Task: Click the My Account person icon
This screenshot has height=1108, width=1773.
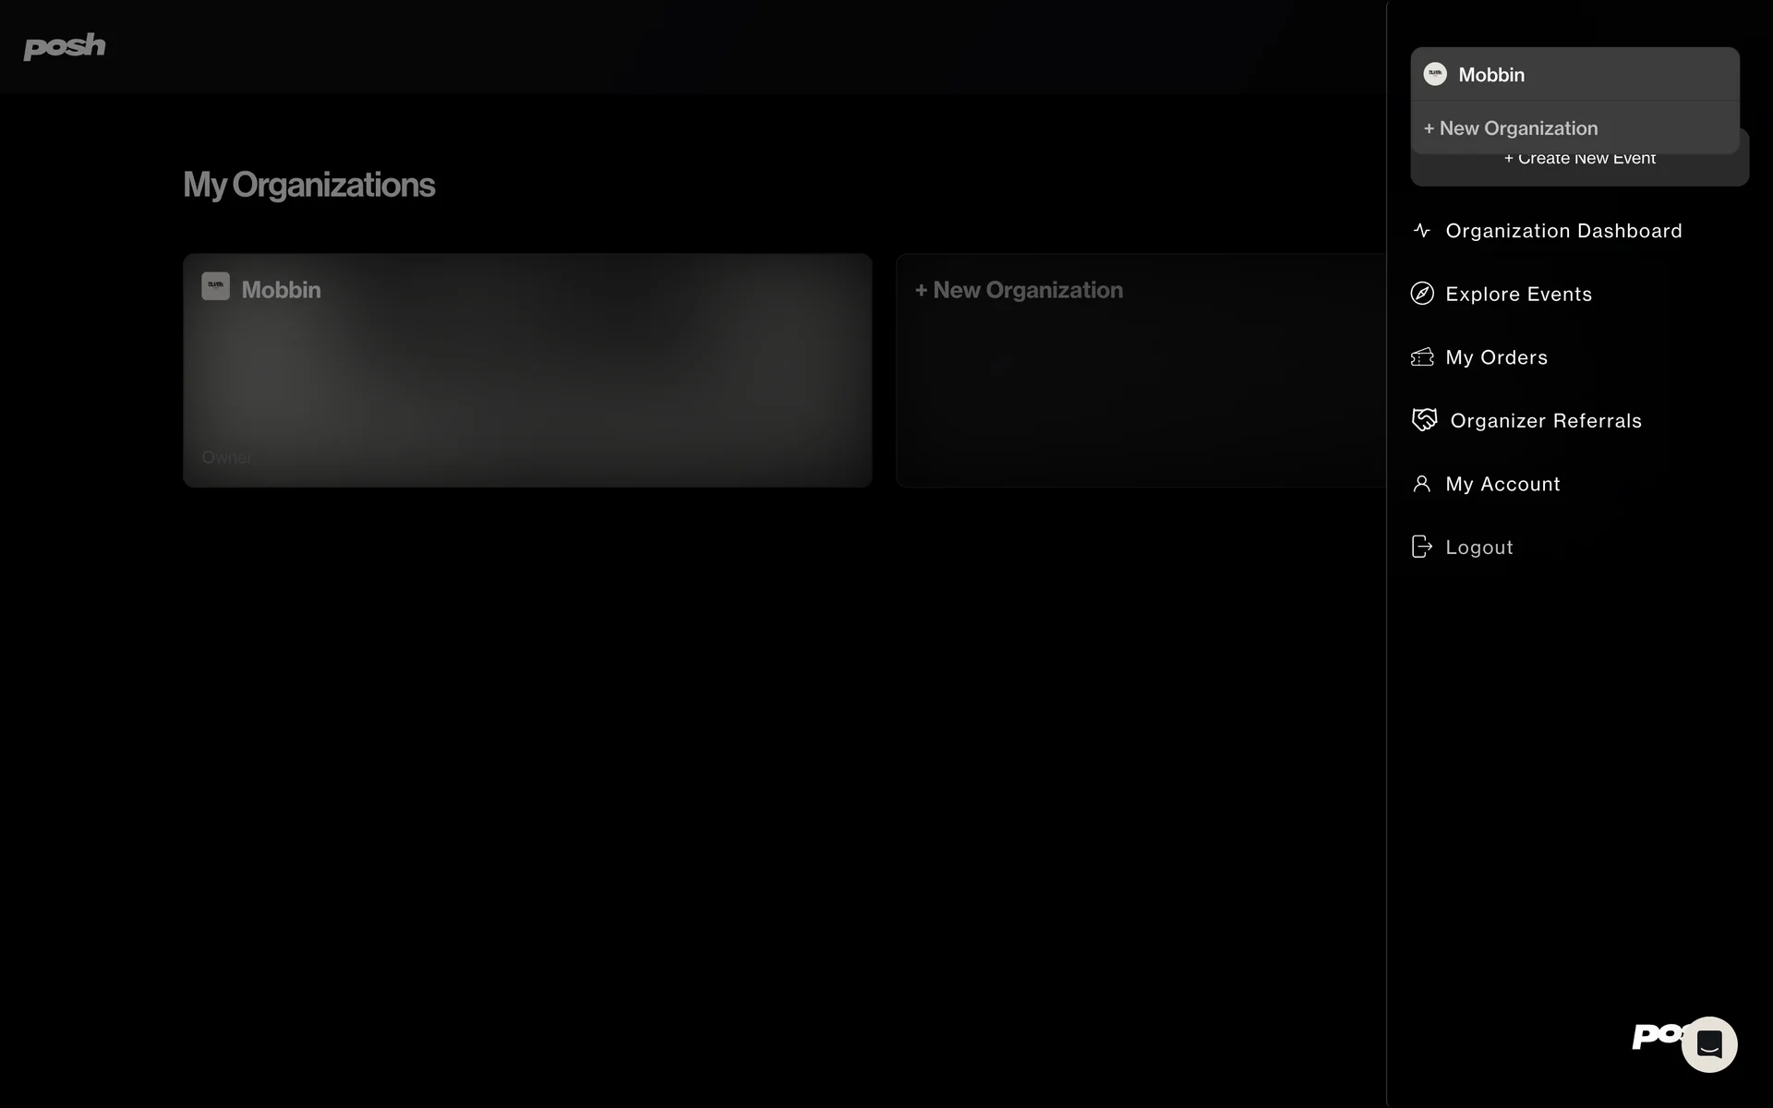Action: [1422, 484]
